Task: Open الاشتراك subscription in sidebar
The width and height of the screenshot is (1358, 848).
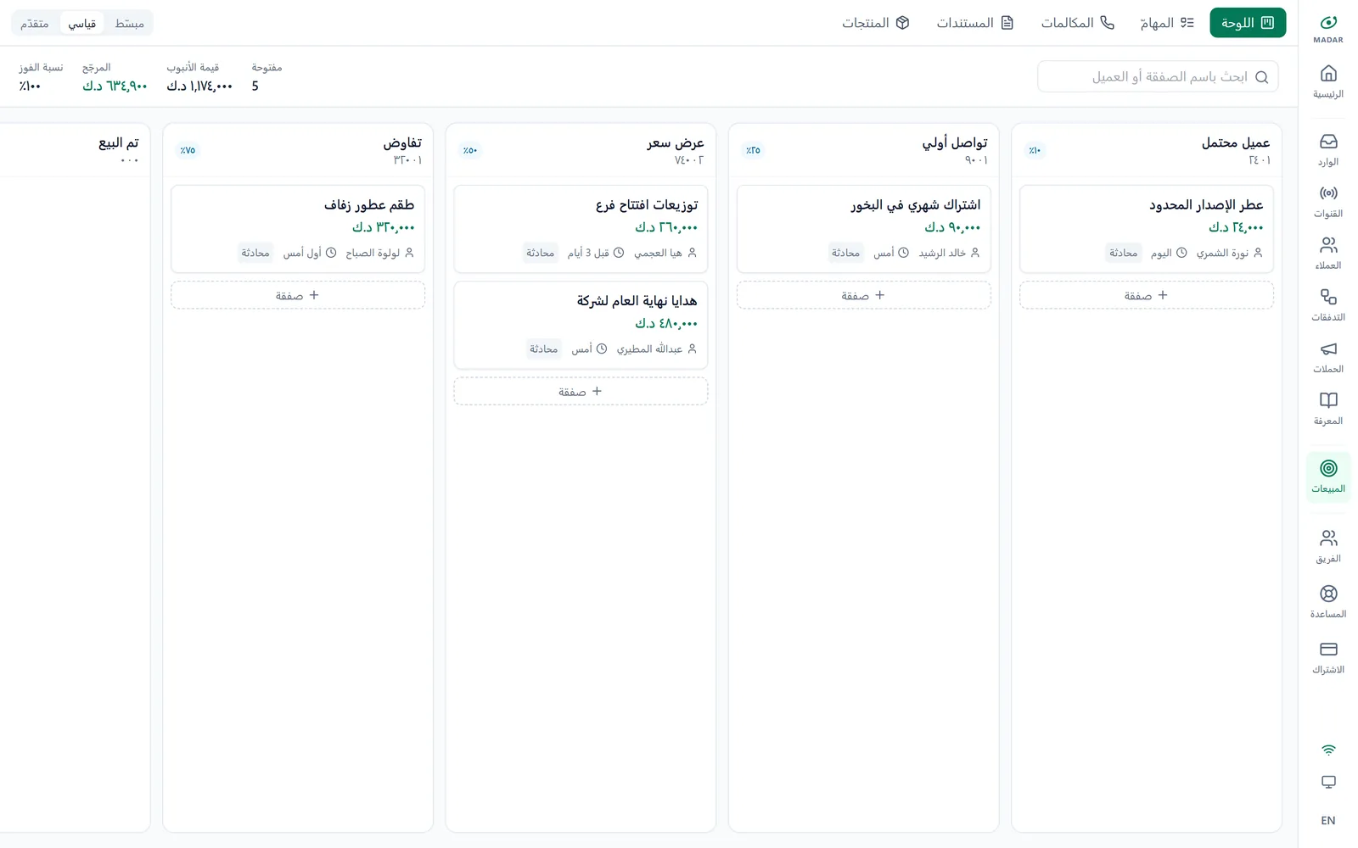Action: coord(1328,657)
